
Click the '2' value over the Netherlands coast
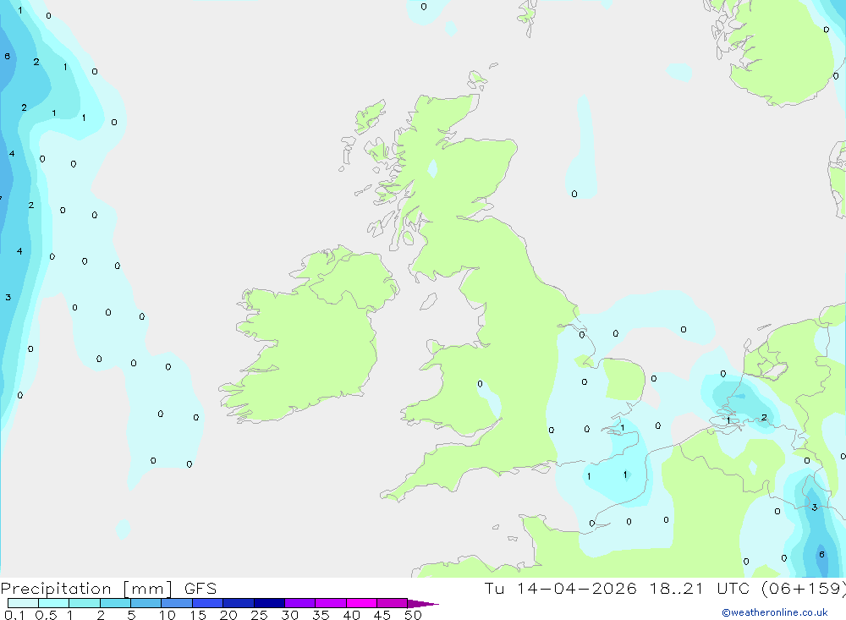764,417
